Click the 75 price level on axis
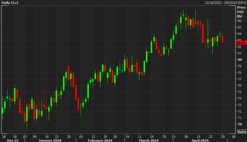Viewport: 247px width, 142px height. (239, 92)
